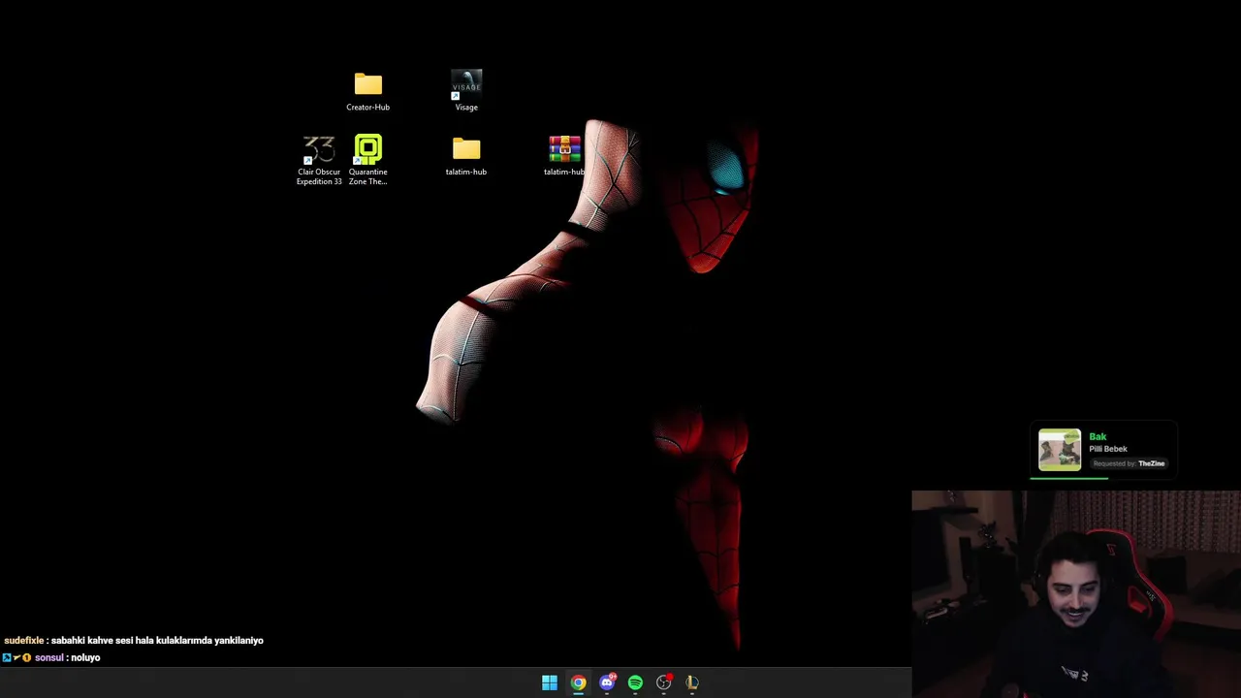Select the Clair Obscur Expedition 33 shortcut
The image size is (1241, 698).
click(319, 149)
